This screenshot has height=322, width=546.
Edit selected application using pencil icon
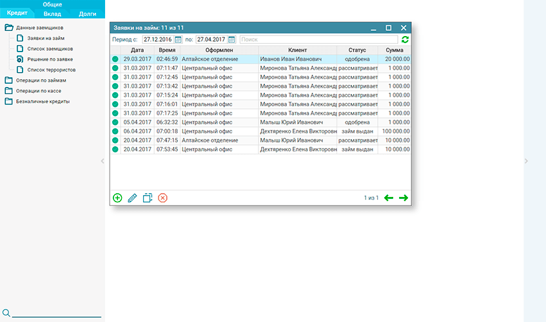[x=132, y=198]
